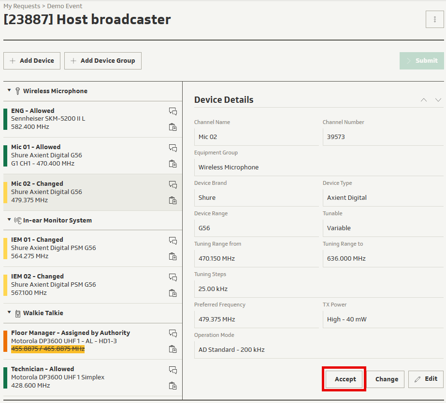Image resolution: width=446 pixels, height=403 pixels.
Task: Open comments icon for Mic 02
Action: tap(173, 184)
